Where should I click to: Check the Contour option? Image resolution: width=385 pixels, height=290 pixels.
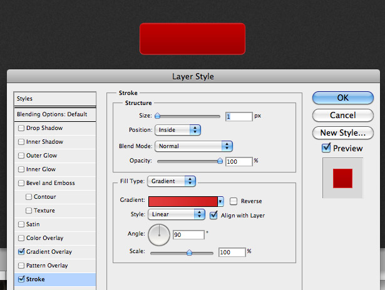tap(29, 197)
